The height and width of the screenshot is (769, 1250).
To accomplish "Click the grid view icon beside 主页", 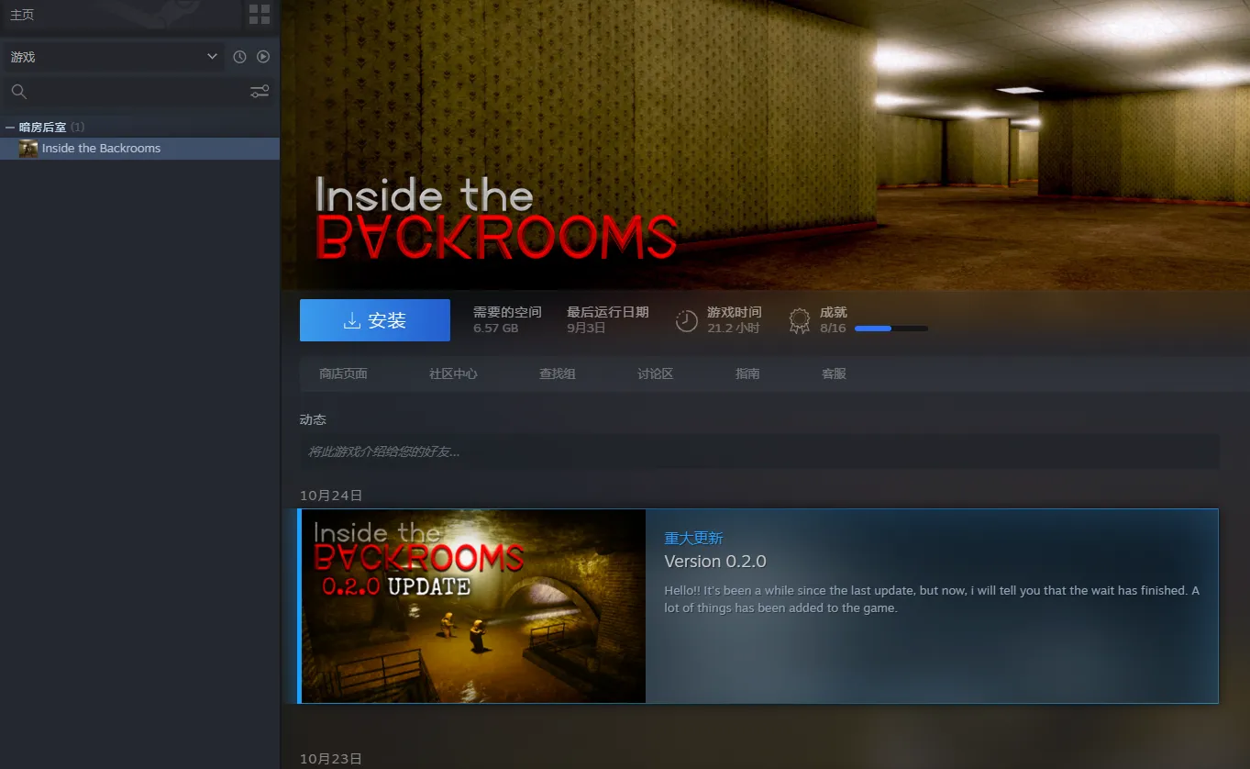I will (260, 15).
